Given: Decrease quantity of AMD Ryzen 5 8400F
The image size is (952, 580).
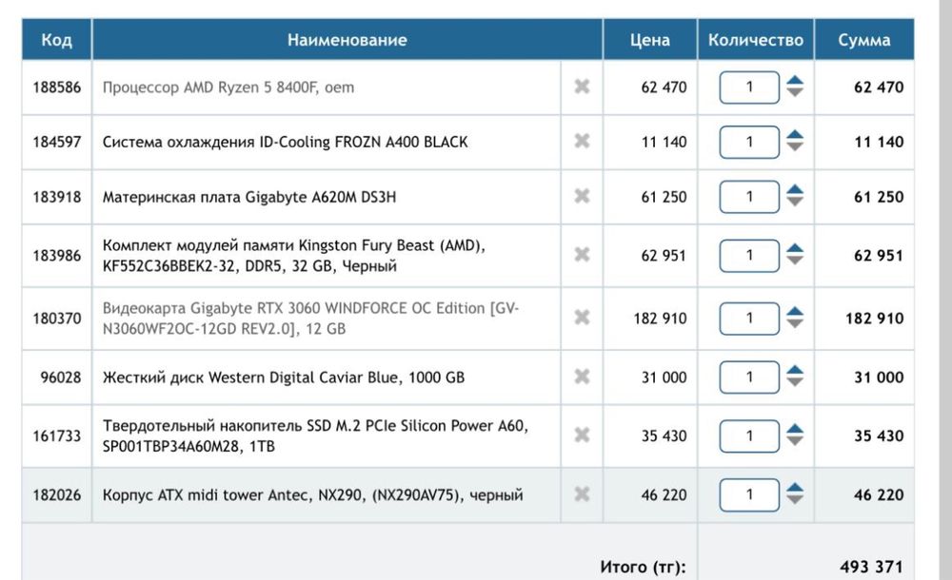Looking at the screenshot, I should coord(795,92).
